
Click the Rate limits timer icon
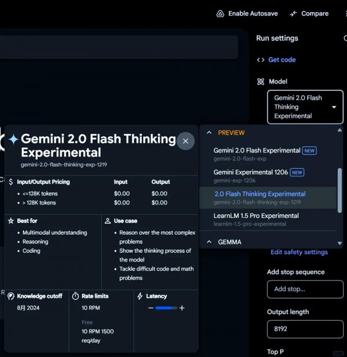75,296
